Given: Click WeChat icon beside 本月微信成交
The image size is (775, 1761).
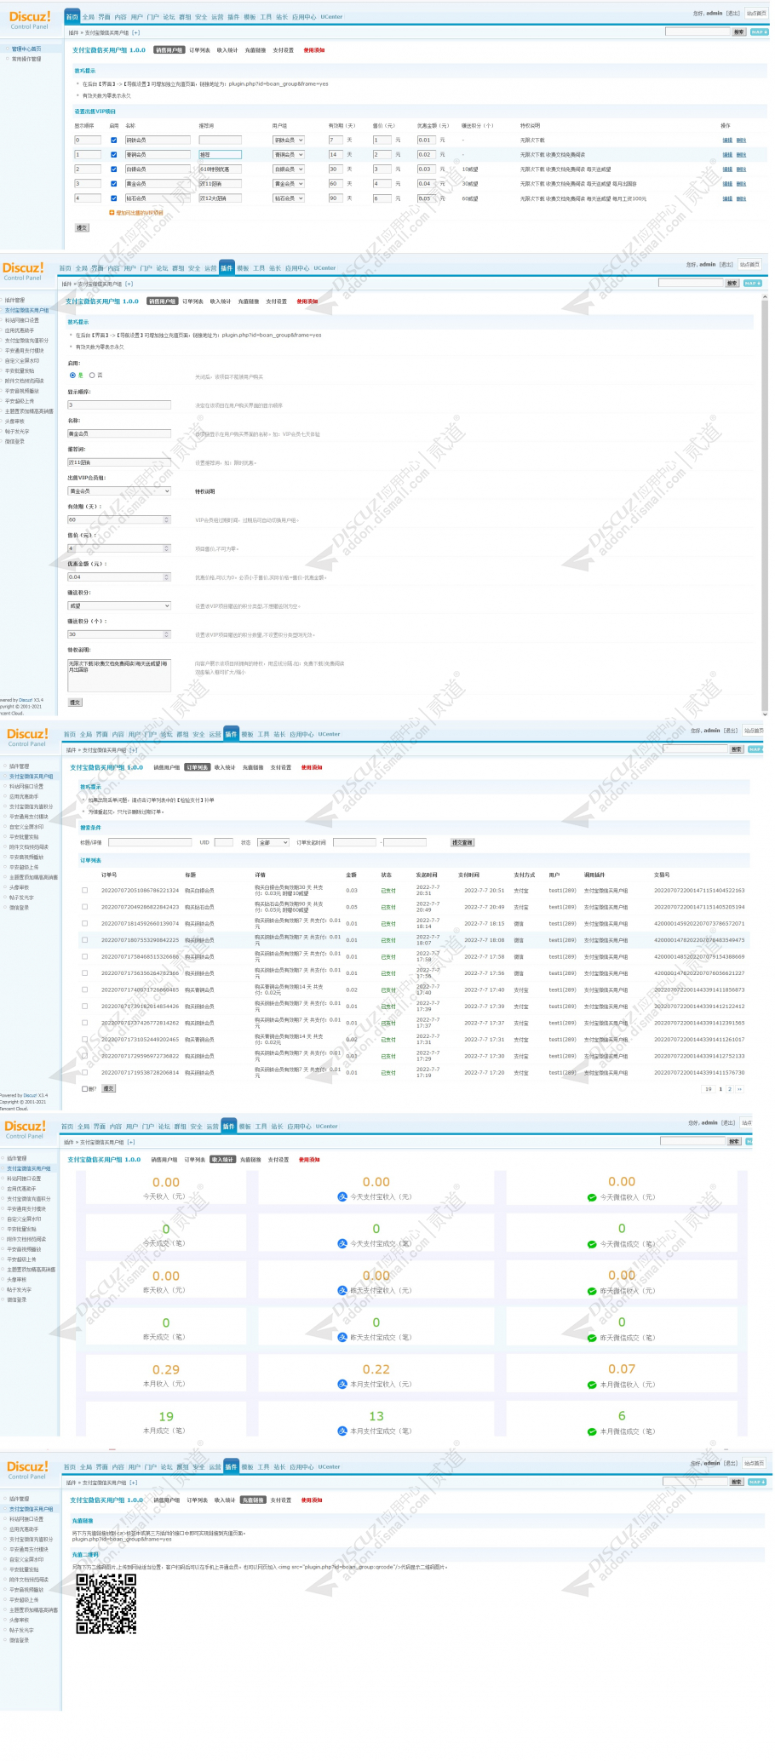Looking at the screenshot, I should click(592, 1432).
